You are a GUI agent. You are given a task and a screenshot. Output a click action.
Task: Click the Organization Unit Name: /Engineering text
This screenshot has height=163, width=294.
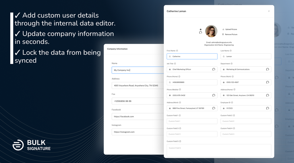pyautogui.click(x=219, y=45)
